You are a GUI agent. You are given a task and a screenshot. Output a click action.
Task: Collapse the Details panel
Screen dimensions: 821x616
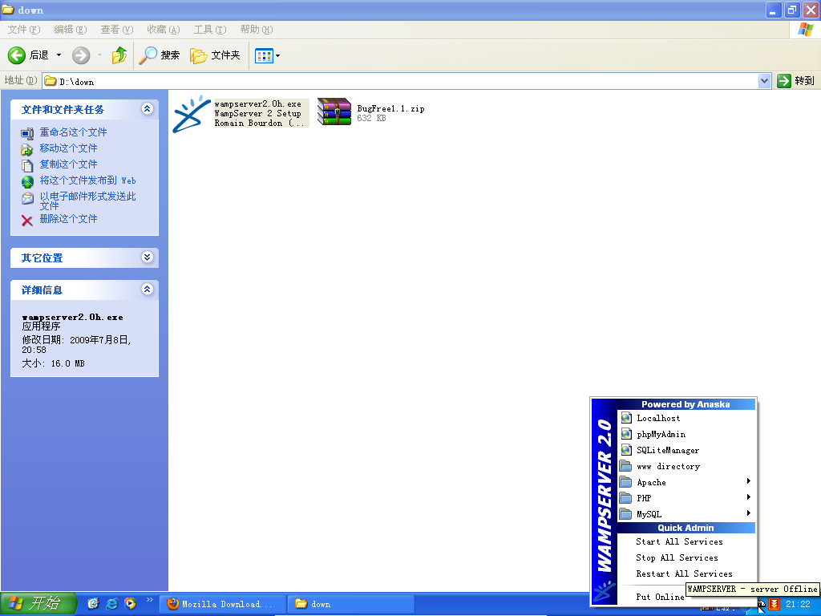point(148,289)
